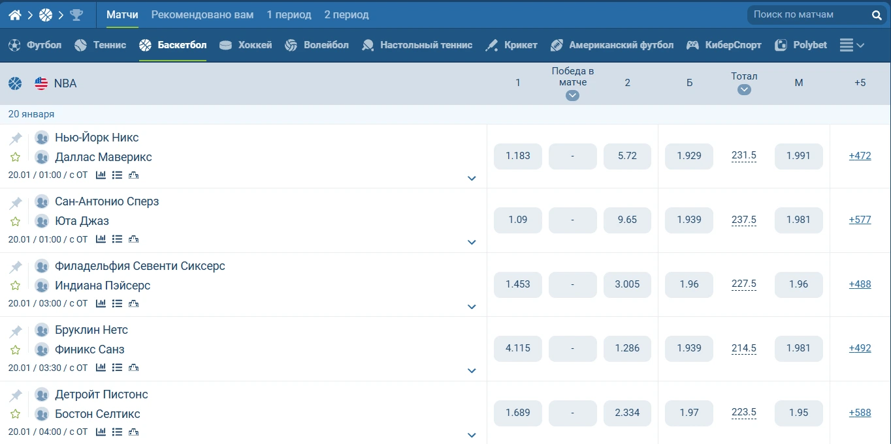Open standings podium icon for Nets vs Suns
Image resolution: width=891 pixels, height=444 pixels.
coord(134,368)
